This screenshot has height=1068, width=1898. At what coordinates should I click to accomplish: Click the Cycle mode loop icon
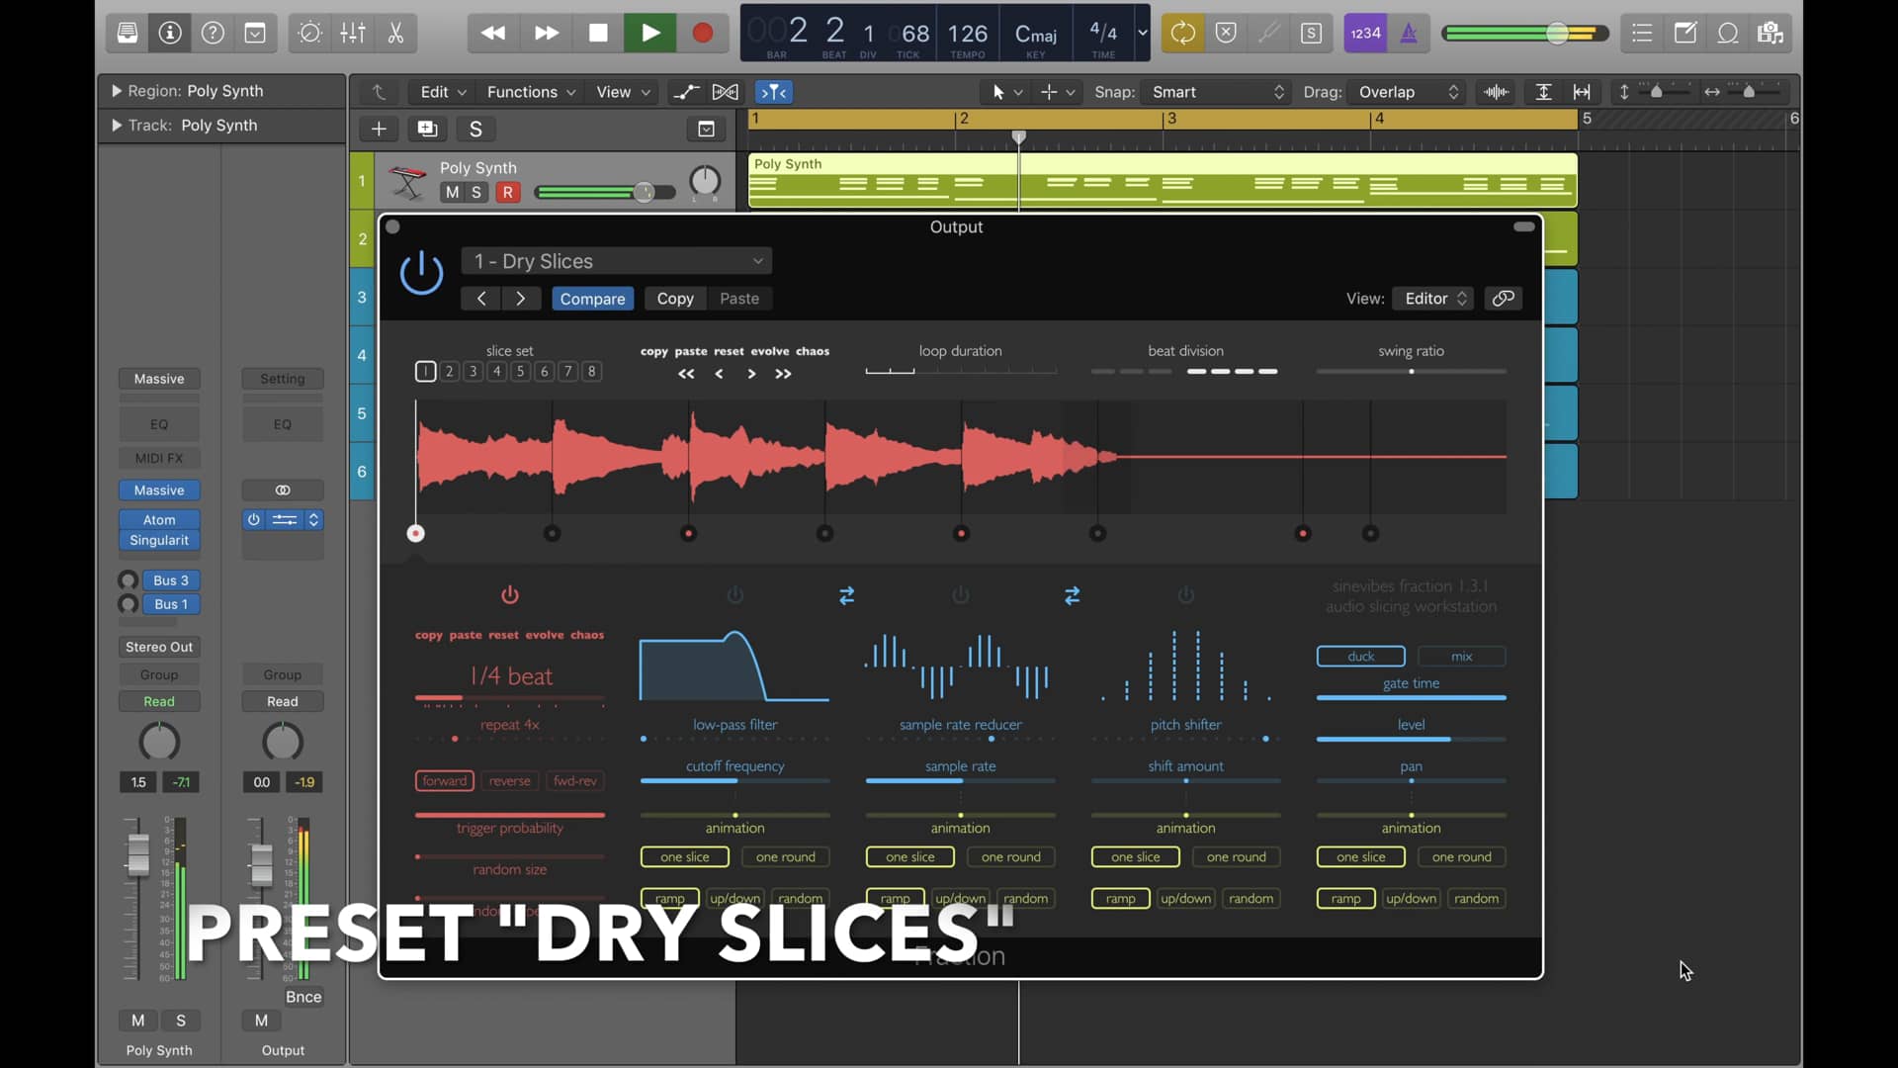point(1182,33)
